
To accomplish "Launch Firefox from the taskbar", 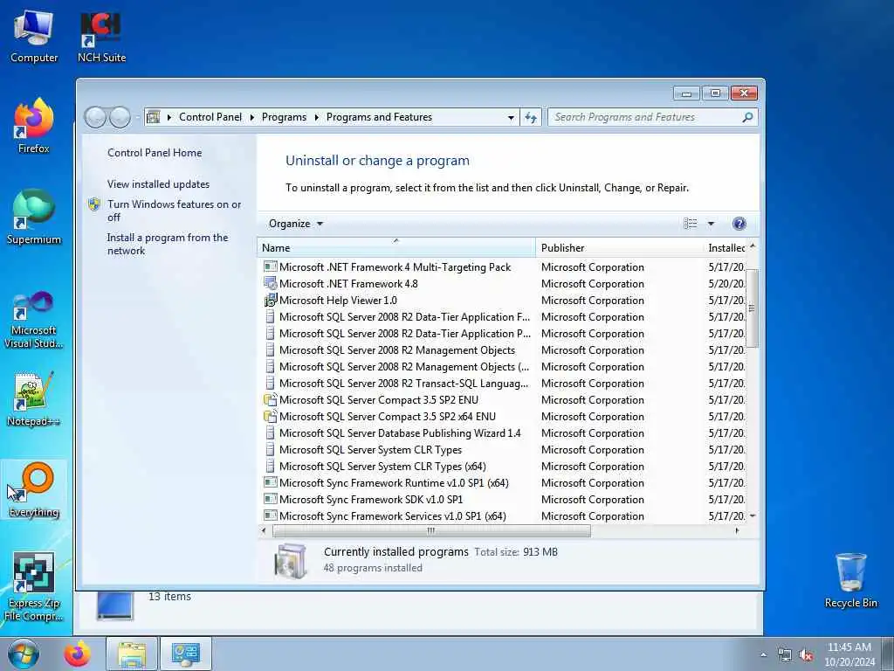I will click(x=77, y=654).
